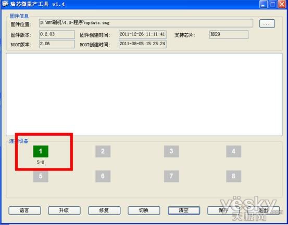The height and width of the screenshot is (225, 288).
Task: Clear the log with 清空 button
Action: click(184, 210)
